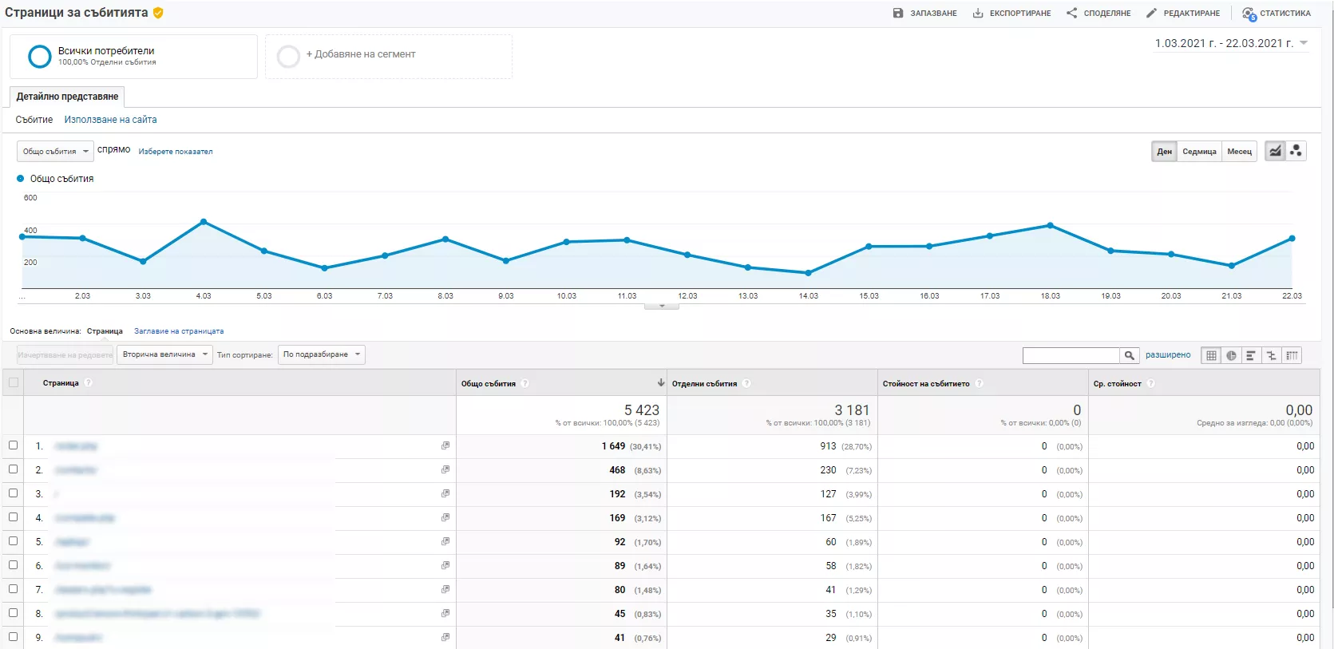Viewport: 1334px width, 649px height.
Task: Select the Седмица time granularity tab
Action: pos(1199,151)
